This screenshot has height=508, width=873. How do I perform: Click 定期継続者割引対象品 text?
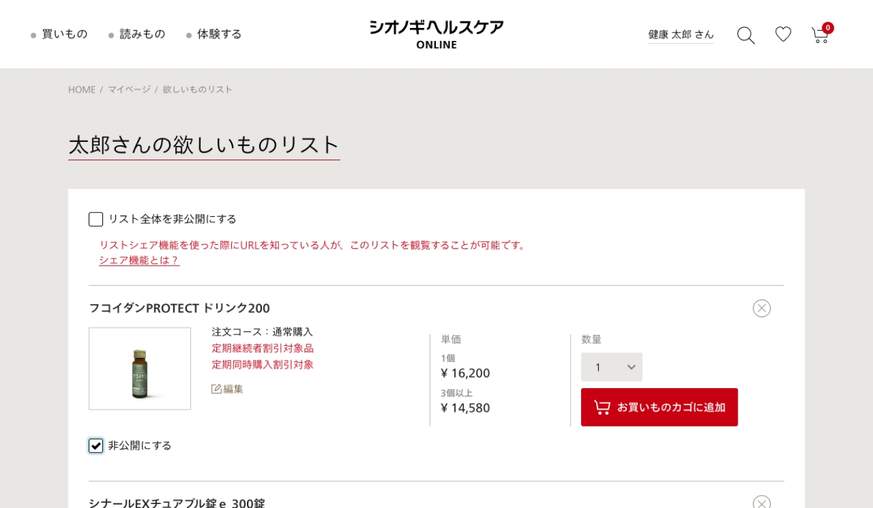(263, 348)
